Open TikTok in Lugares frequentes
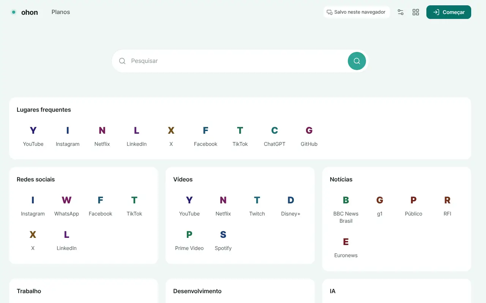Viewport: 486px width, 303px height. pyautogui.click(x=240, y=136)
